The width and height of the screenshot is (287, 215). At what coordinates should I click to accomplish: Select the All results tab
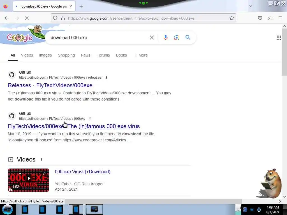(13, 55)
